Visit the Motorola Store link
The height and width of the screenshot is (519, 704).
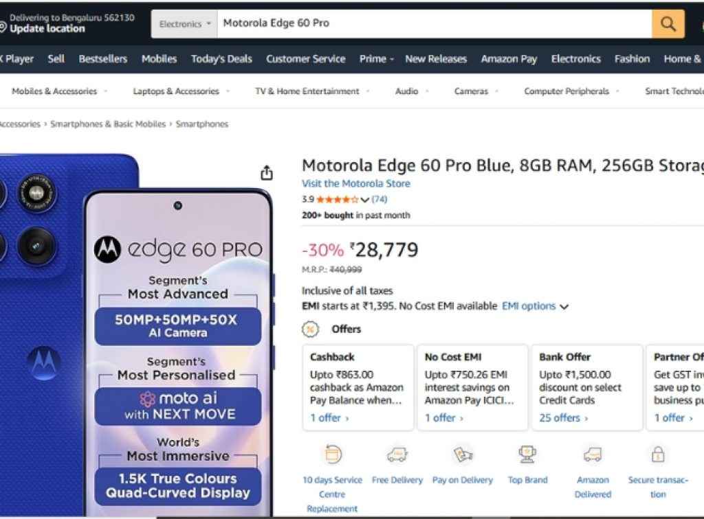[x=355, y=183]
